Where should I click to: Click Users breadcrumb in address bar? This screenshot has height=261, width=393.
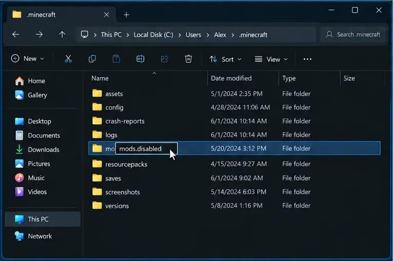pos(193,34)
